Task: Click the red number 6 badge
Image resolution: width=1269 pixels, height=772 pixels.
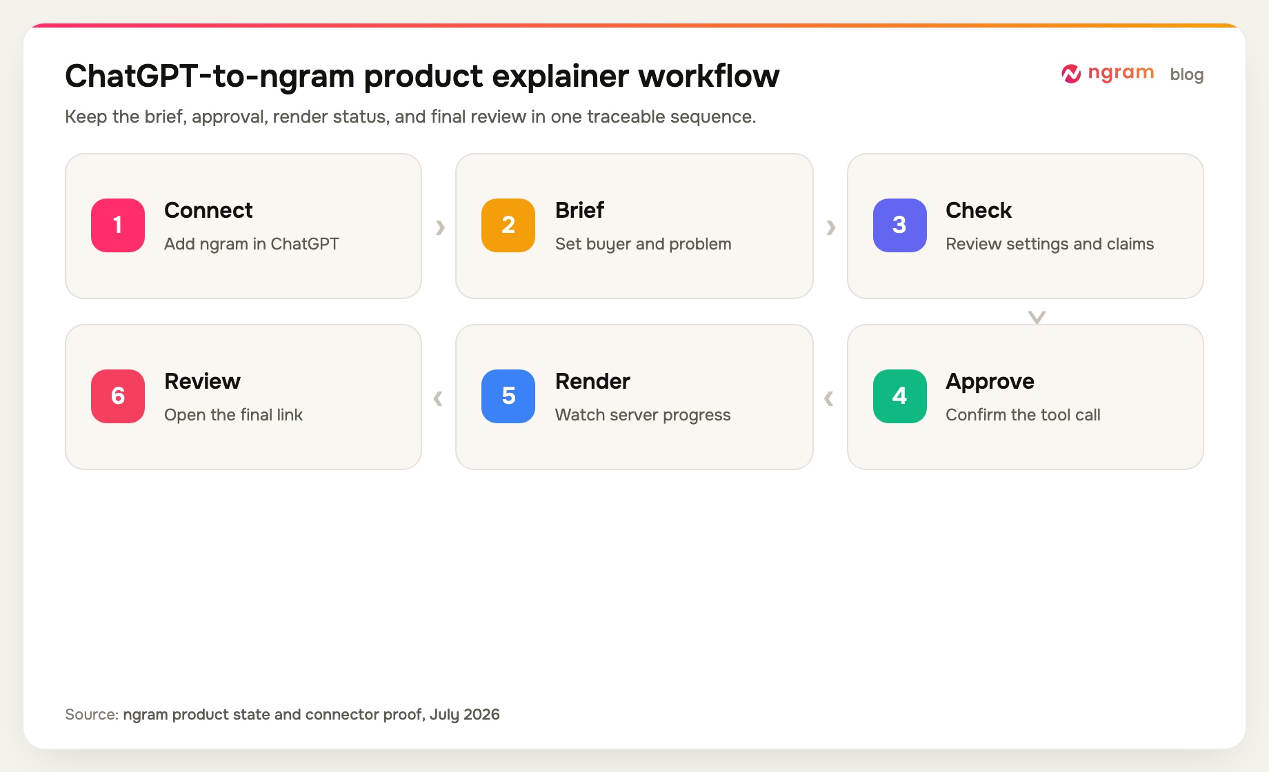Action: 118,396
